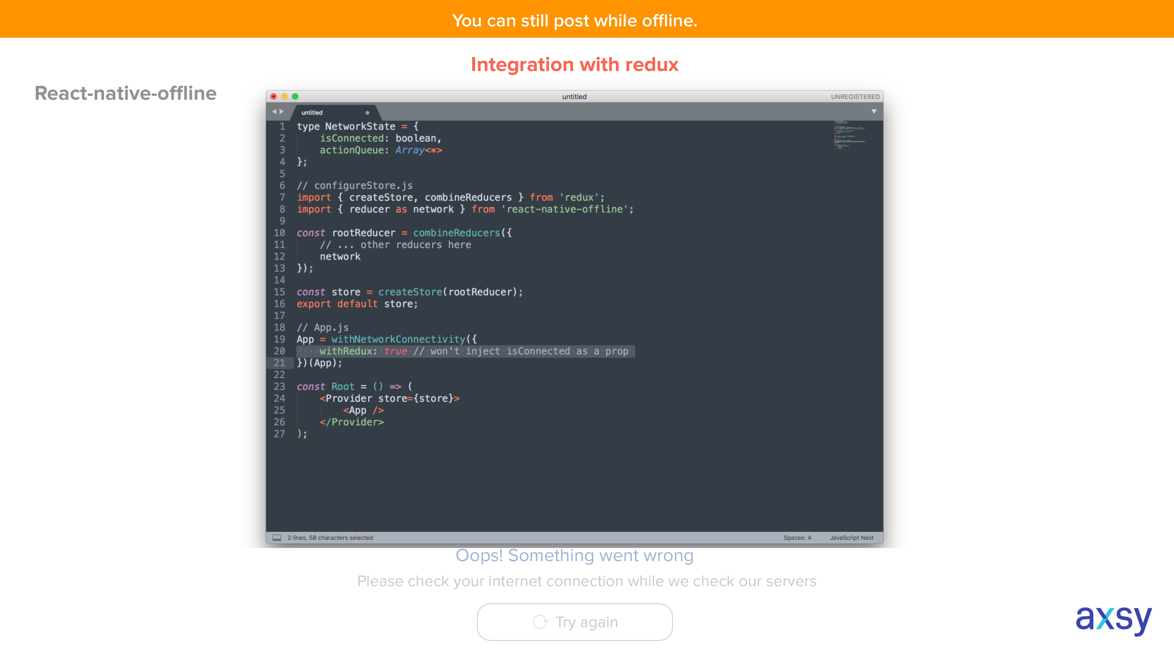Click 'withNetworkConnectivity' function name

point(398,339)
